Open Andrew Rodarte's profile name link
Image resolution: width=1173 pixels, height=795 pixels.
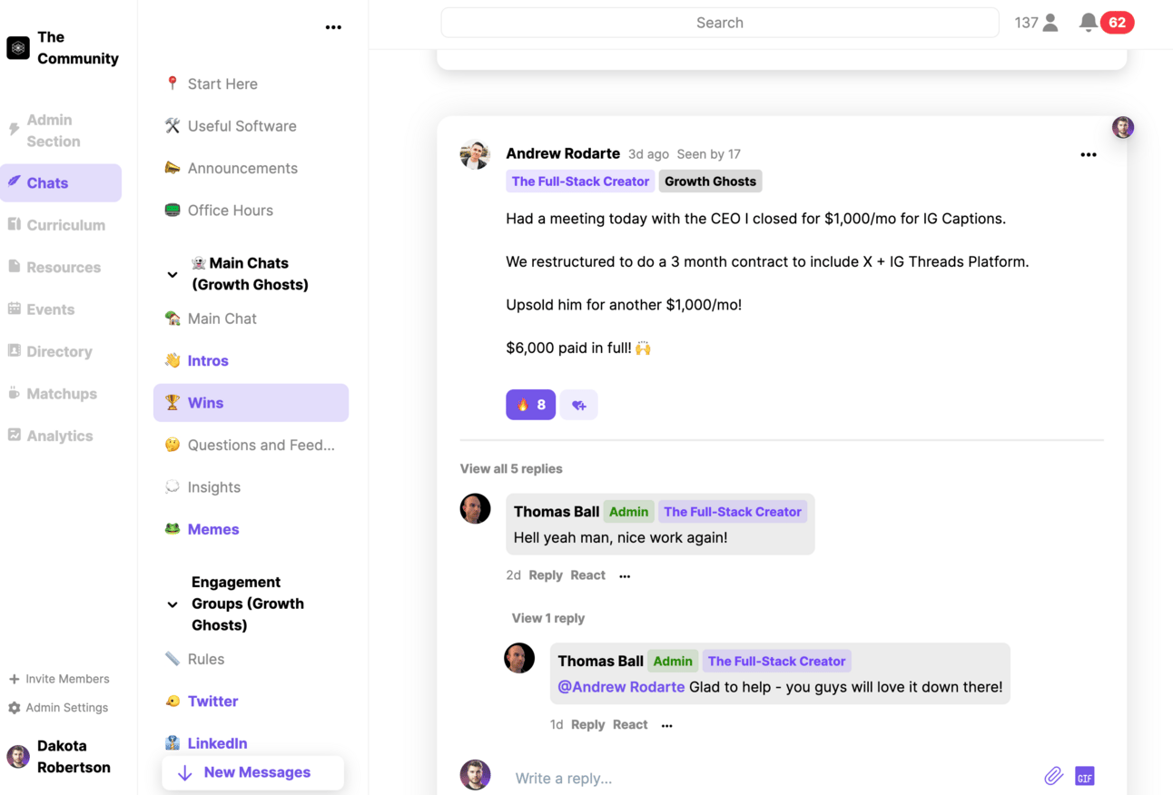coord(563,153)
